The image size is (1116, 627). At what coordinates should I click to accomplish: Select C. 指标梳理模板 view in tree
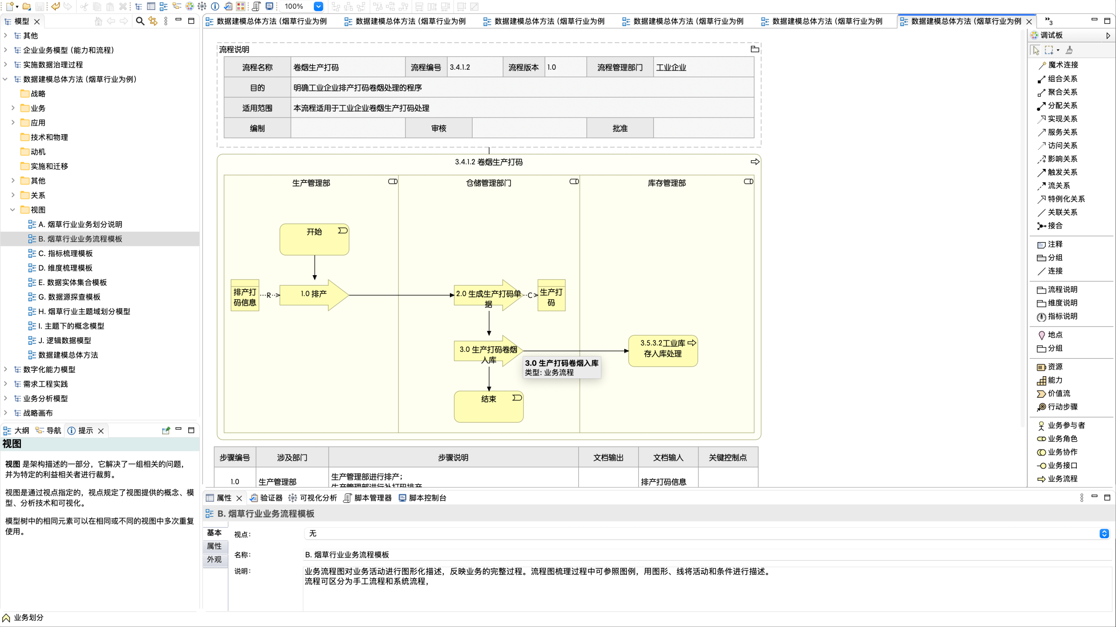click(61, 253)
